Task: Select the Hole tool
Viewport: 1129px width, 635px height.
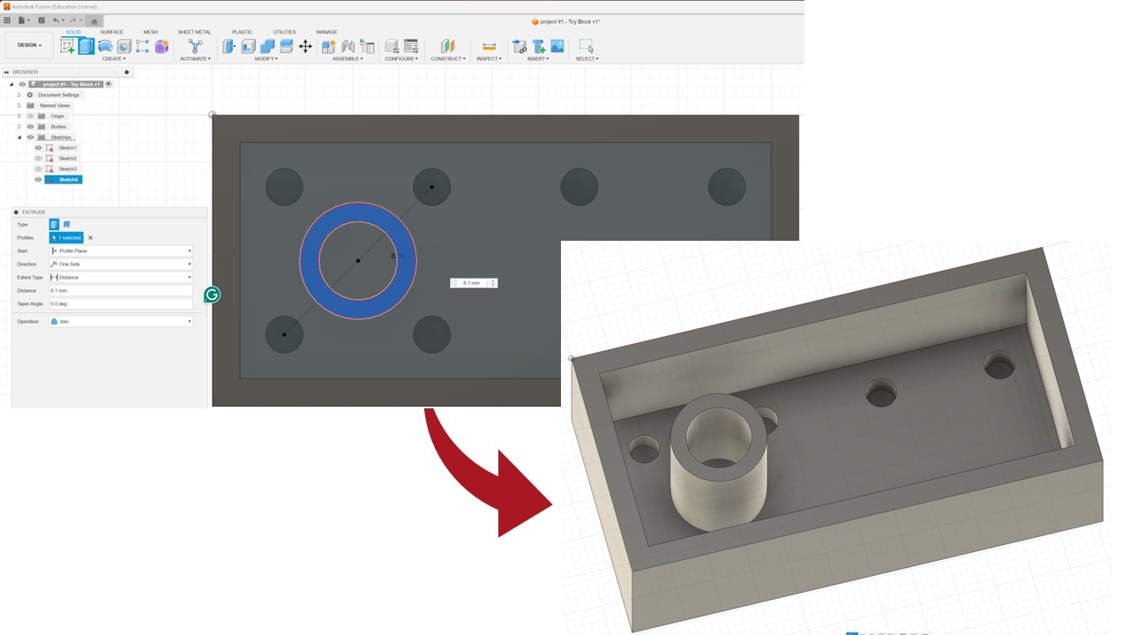Action: 124,47
